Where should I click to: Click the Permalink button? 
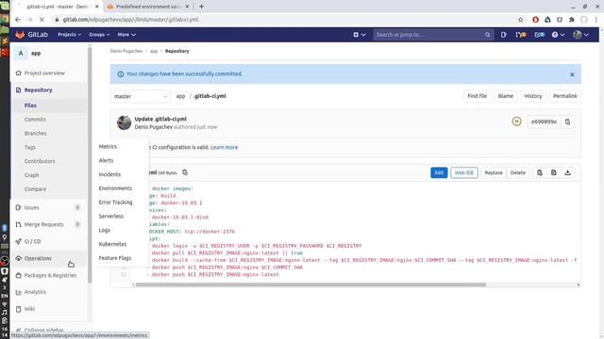tap(564, 96)
